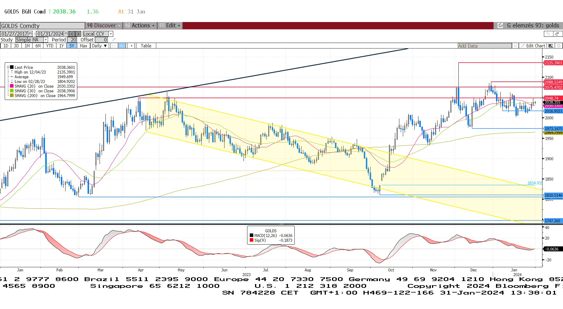Click the -0.0636 MACD value label
The width and height of the screenshot is (563, 309).
click(552, 249)
